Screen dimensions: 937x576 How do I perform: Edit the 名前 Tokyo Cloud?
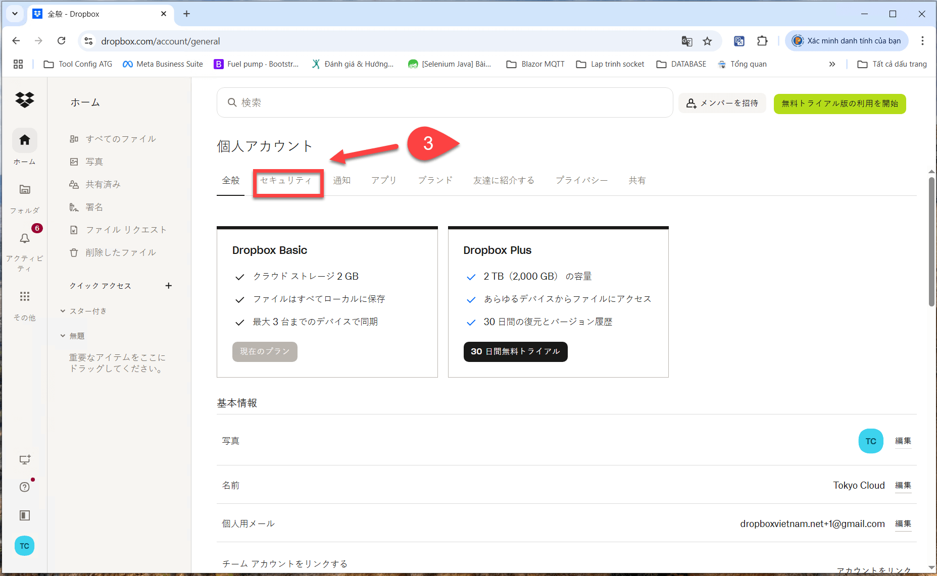tap(903, 485)
